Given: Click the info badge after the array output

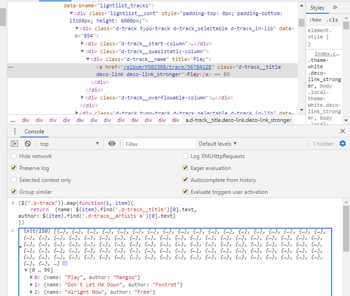Looking at the screenshot, I should pos(65,263).
